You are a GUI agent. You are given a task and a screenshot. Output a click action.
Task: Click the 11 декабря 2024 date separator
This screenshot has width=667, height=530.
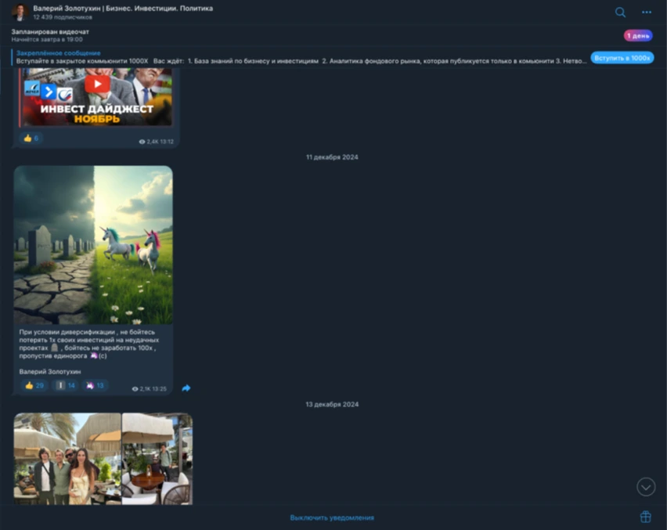[332, 157]
